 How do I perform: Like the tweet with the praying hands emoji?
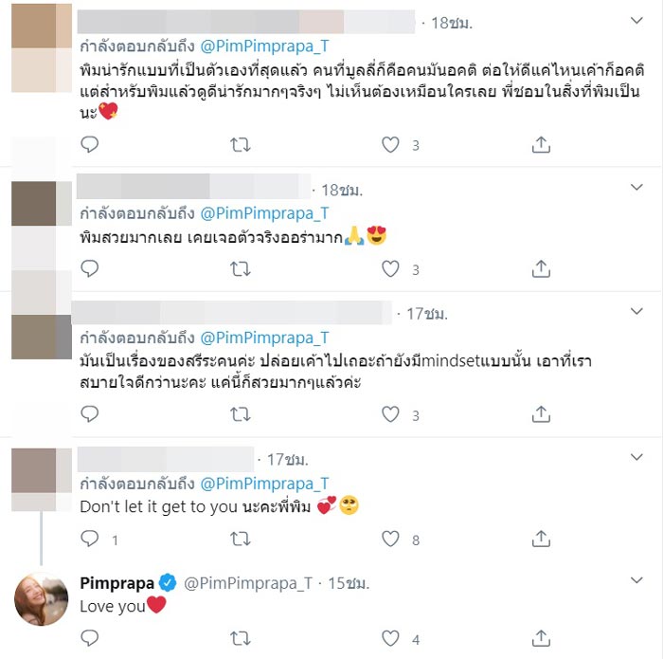pos(390,268)
